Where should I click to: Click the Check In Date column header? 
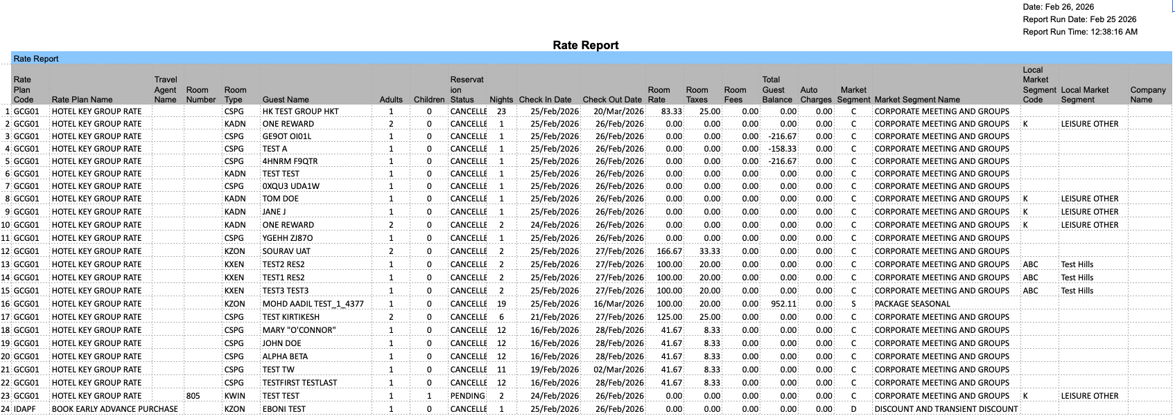545,100
